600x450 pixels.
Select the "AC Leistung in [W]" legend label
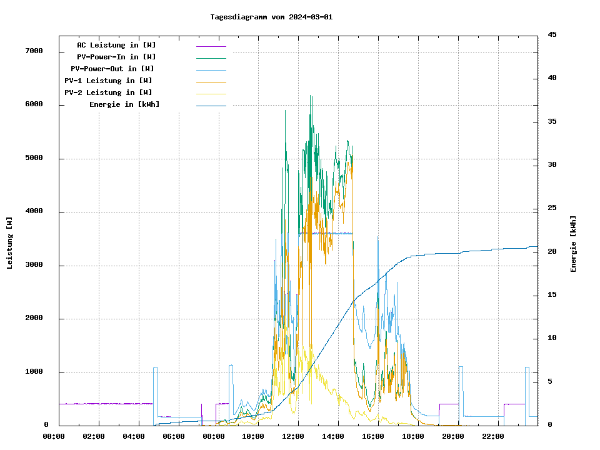pos(116,45)
